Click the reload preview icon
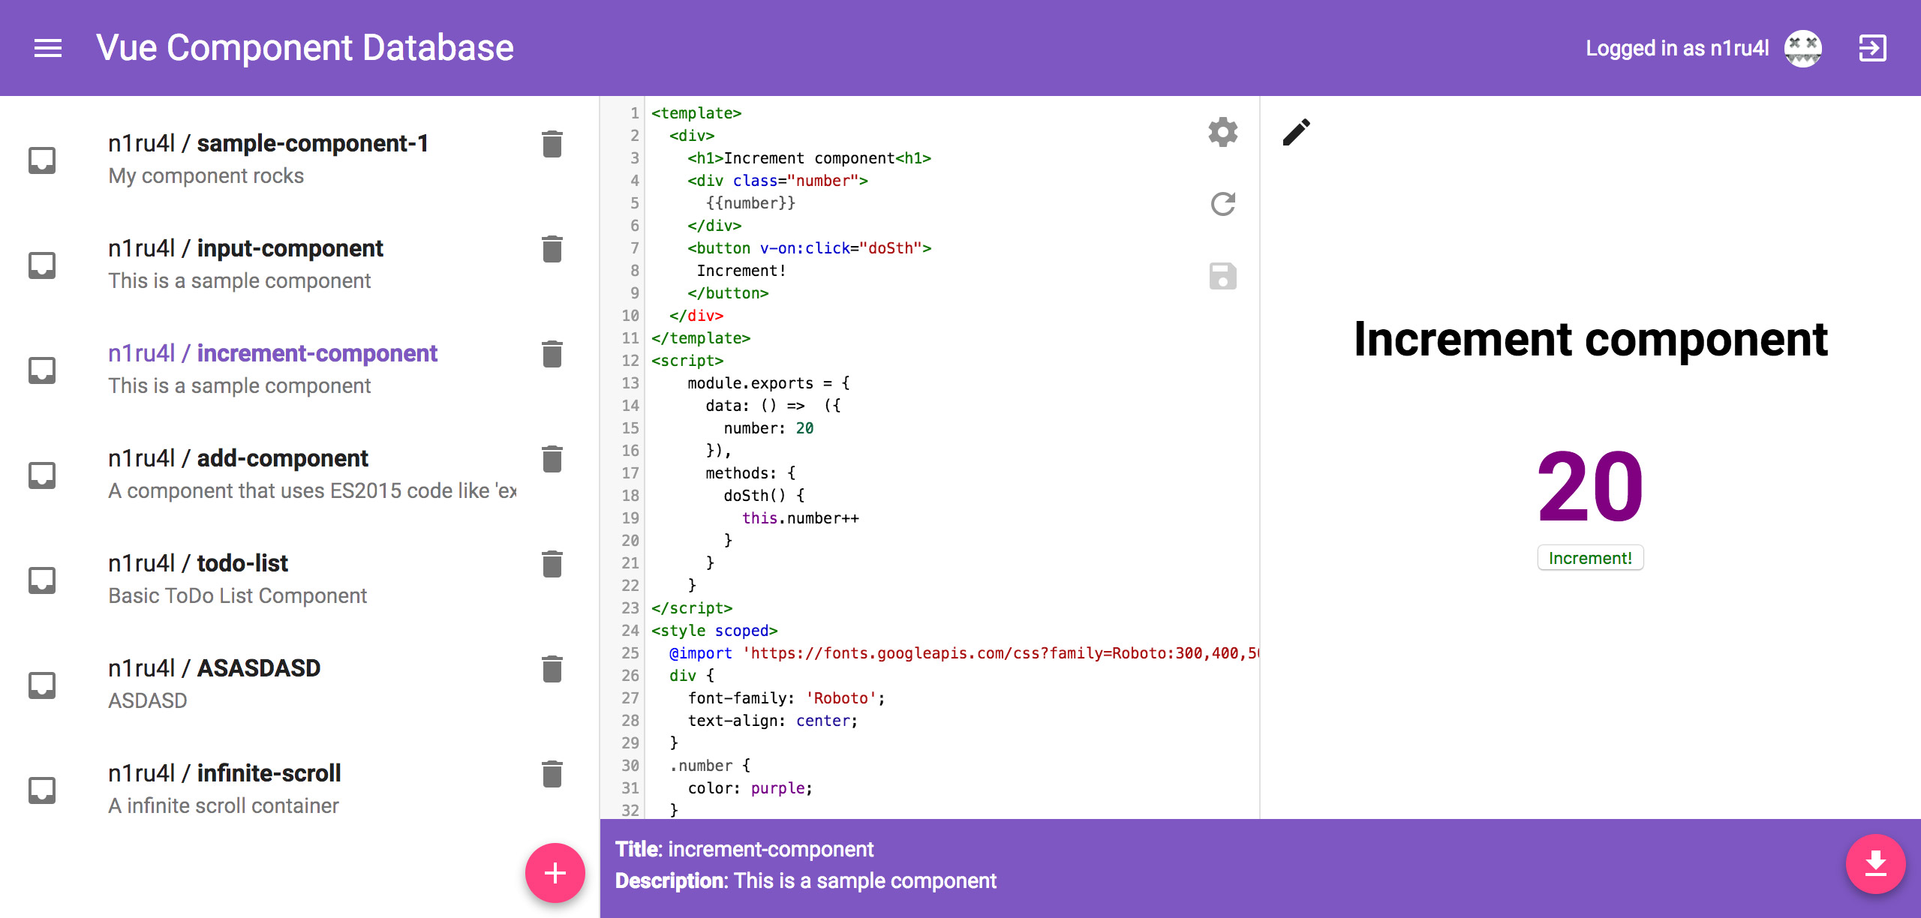This screenshot has height=918, width=1921. tap(1222, 204)
